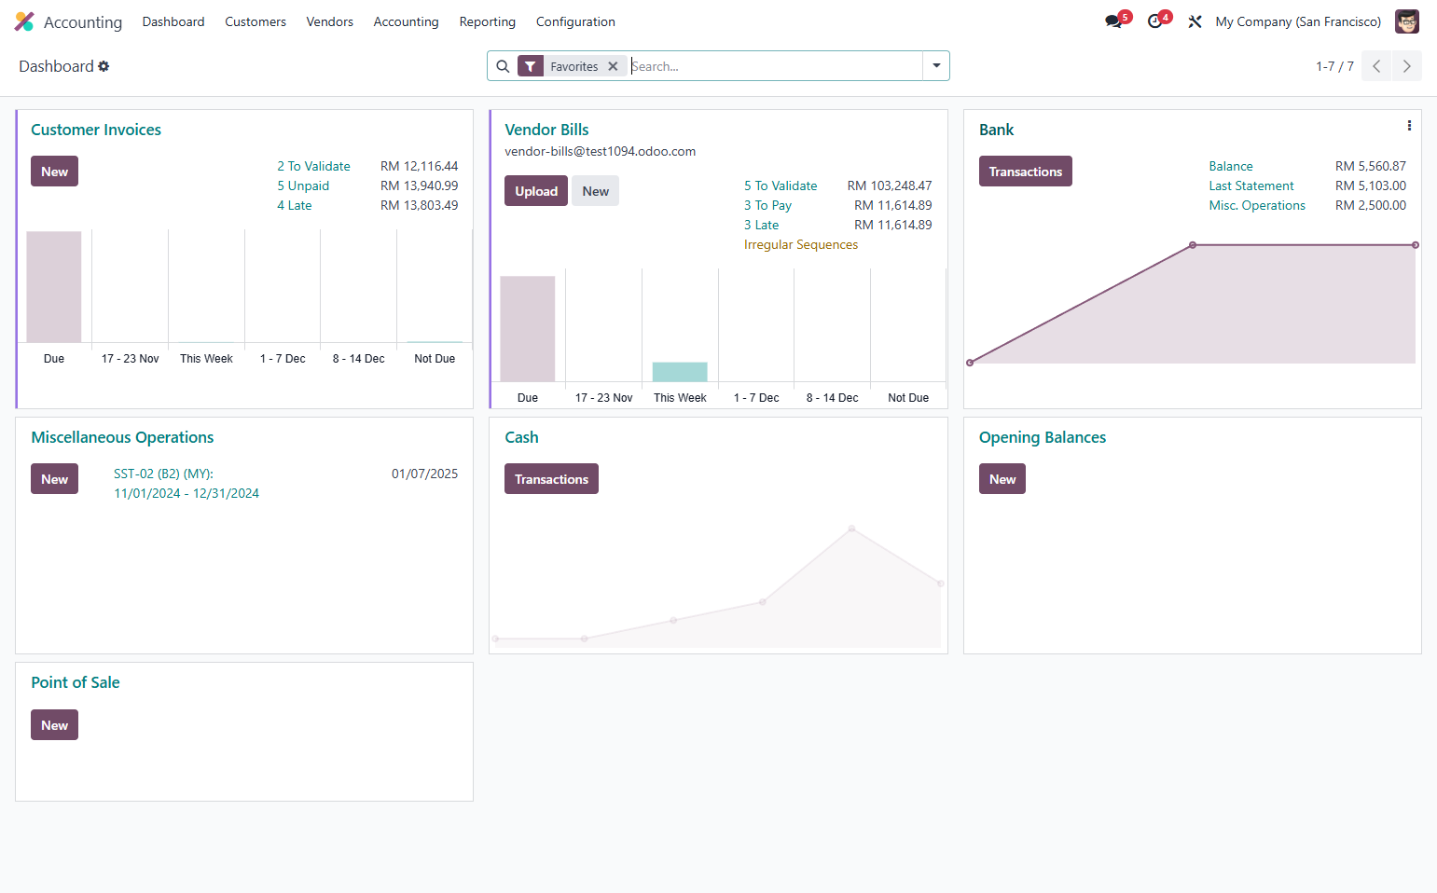Open the Dashboard menu item
Image resolution: width=1437 pixels, height=893 pixels.
tap(173, 21)
